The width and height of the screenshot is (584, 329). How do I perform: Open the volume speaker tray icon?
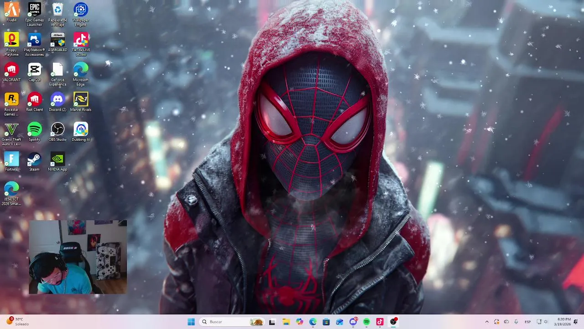pos(546,322)
